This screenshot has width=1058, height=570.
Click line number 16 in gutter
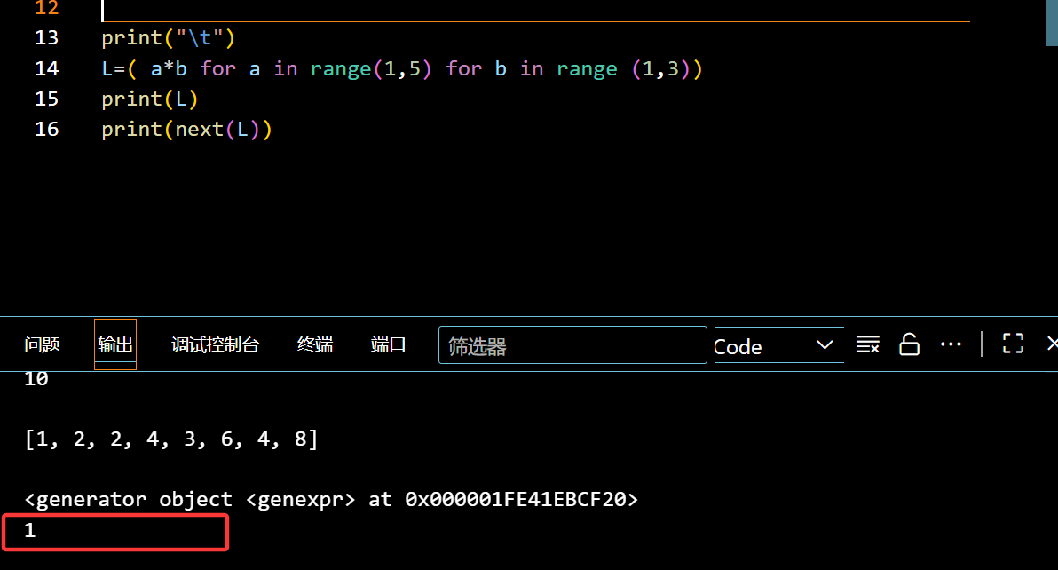[x=46, y=130]
